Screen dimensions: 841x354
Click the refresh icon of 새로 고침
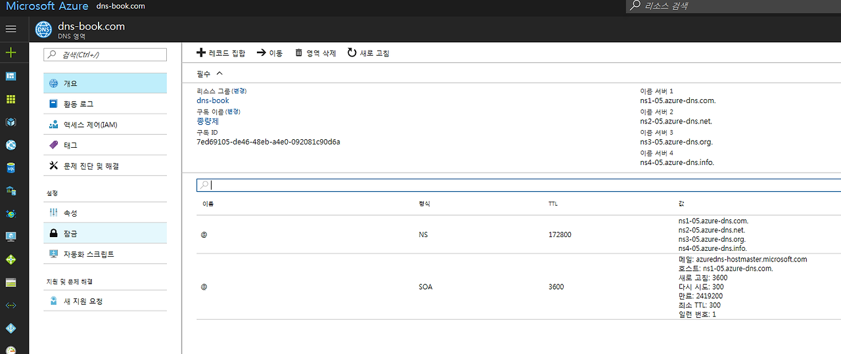pos(352,53)
